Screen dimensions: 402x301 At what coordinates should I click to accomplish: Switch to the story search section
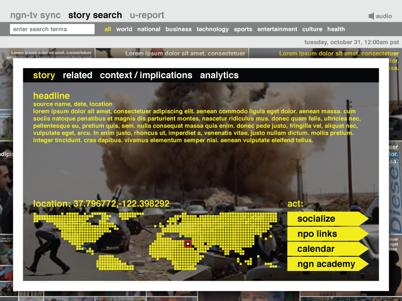95,15
